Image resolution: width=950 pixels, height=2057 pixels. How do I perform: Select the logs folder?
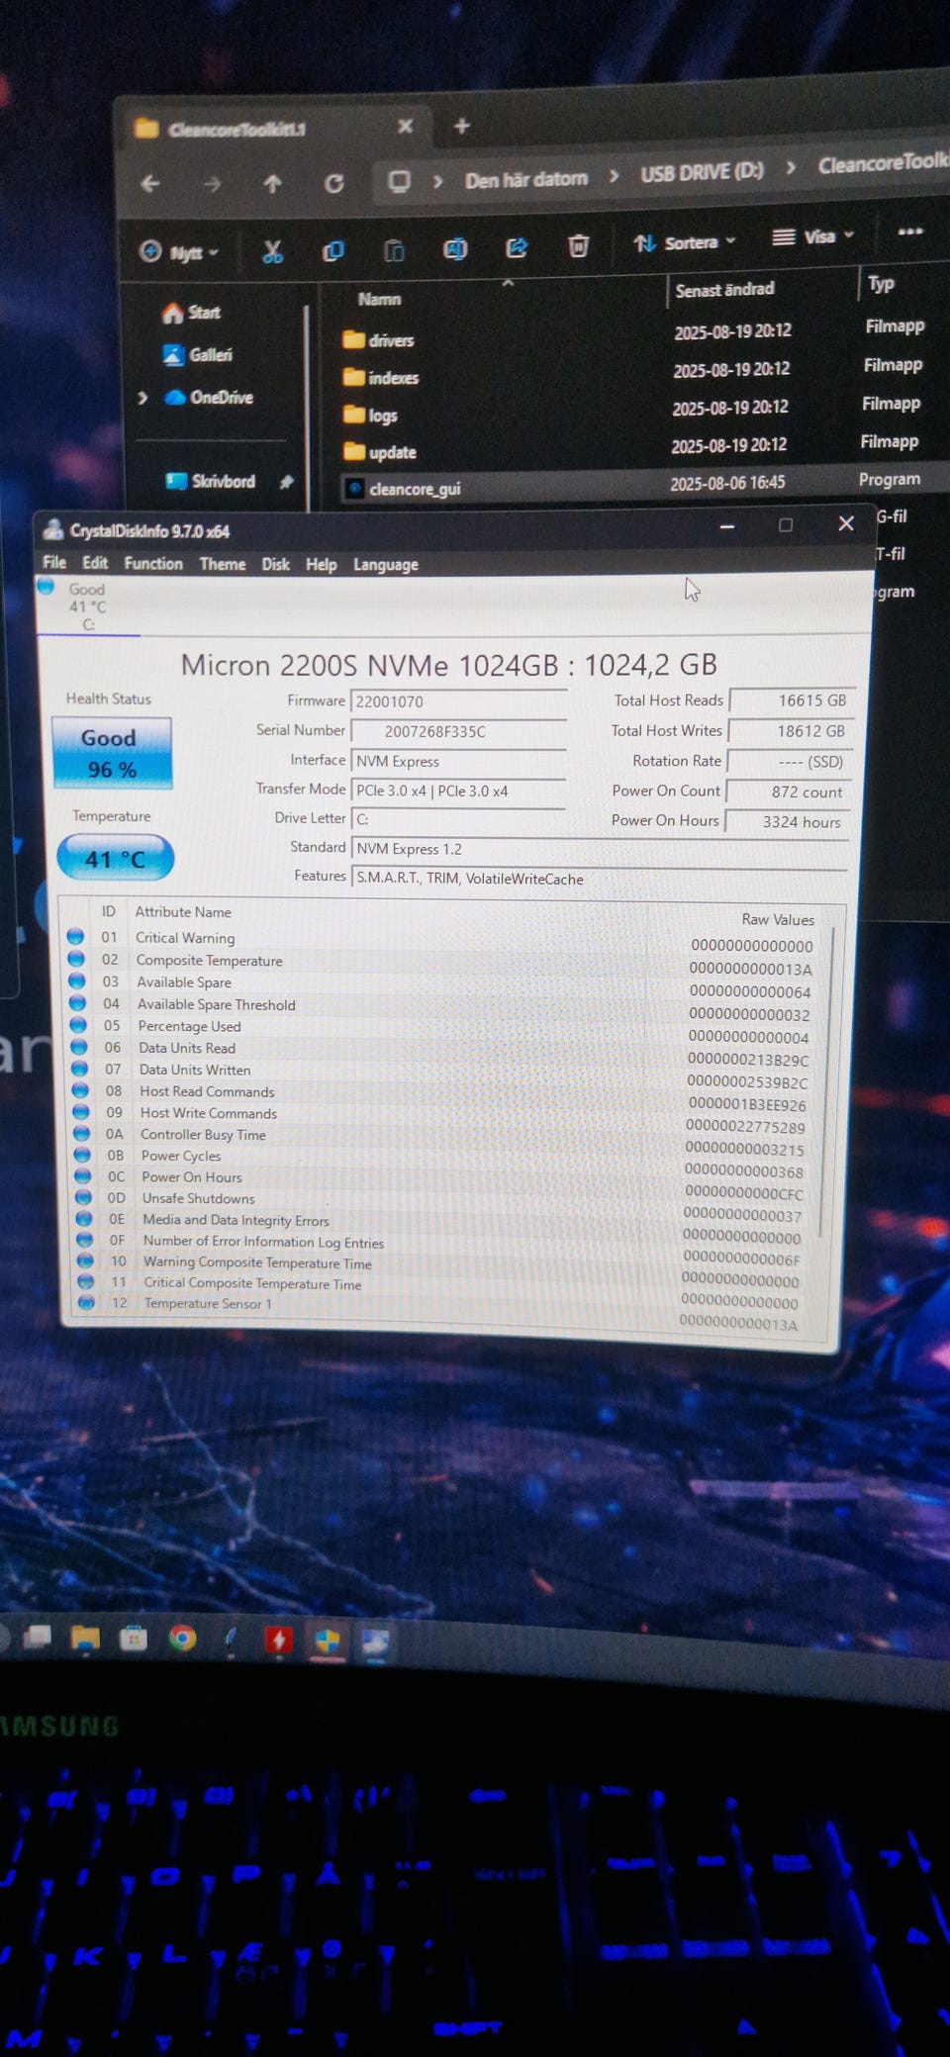[x=370, y=416]
